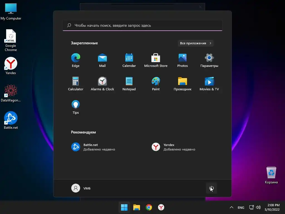Open Google Chrome from the taskbar

coord(149,207)
